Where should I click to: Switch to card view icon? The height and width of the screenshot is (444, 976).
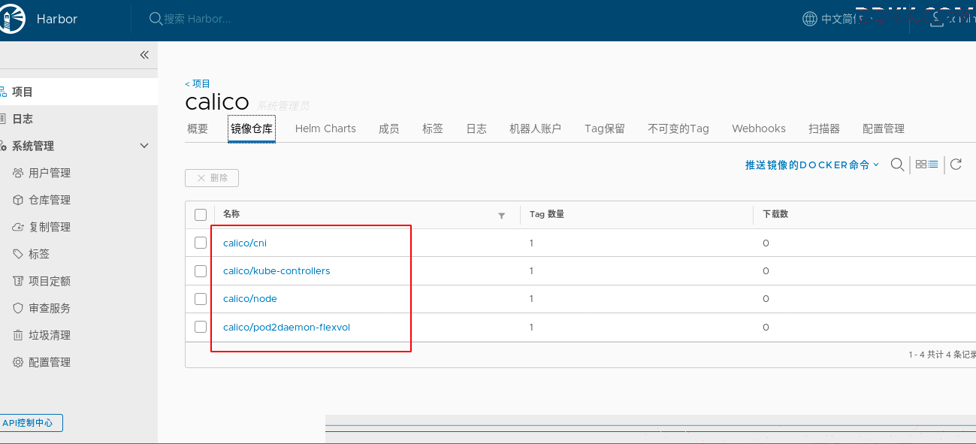pos(920,165)
